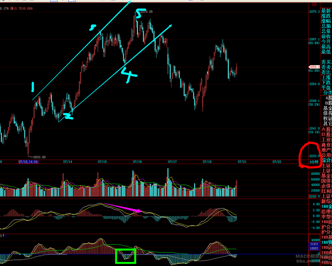The image size is (332, 266).
Task: Click the green rectangle highlight in the bottom indicator
Action: 125,256
